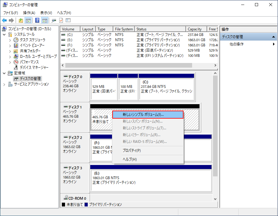Expand the タスク スケジューラ node
This screenshot has height=216, width=278.
click(10, 40)
